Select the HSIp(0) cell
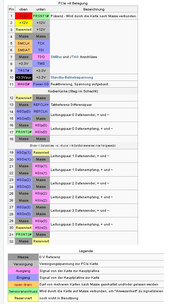This screenshot has width=172, height=304. tap(41, 125)
